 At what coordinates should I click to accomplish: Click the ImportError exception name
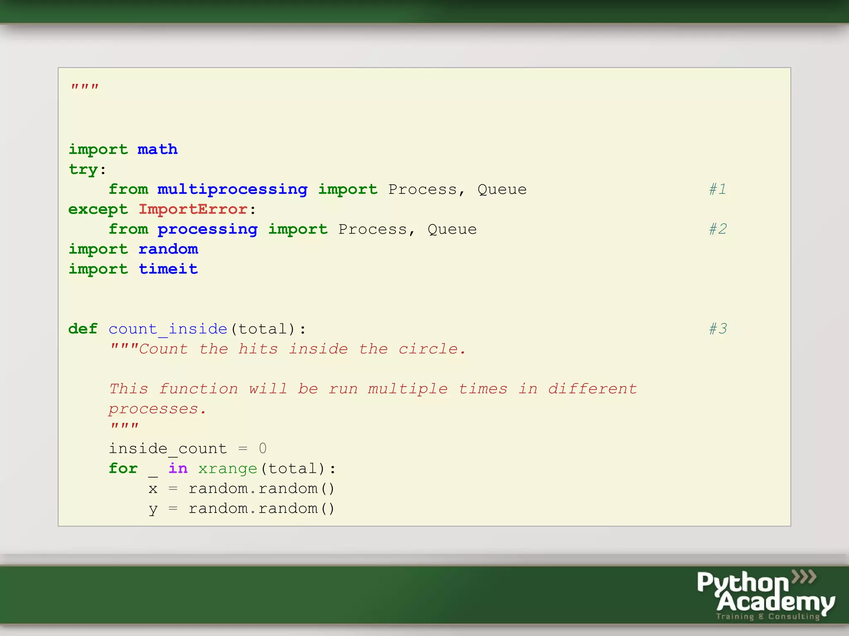[x=193, y=209]
